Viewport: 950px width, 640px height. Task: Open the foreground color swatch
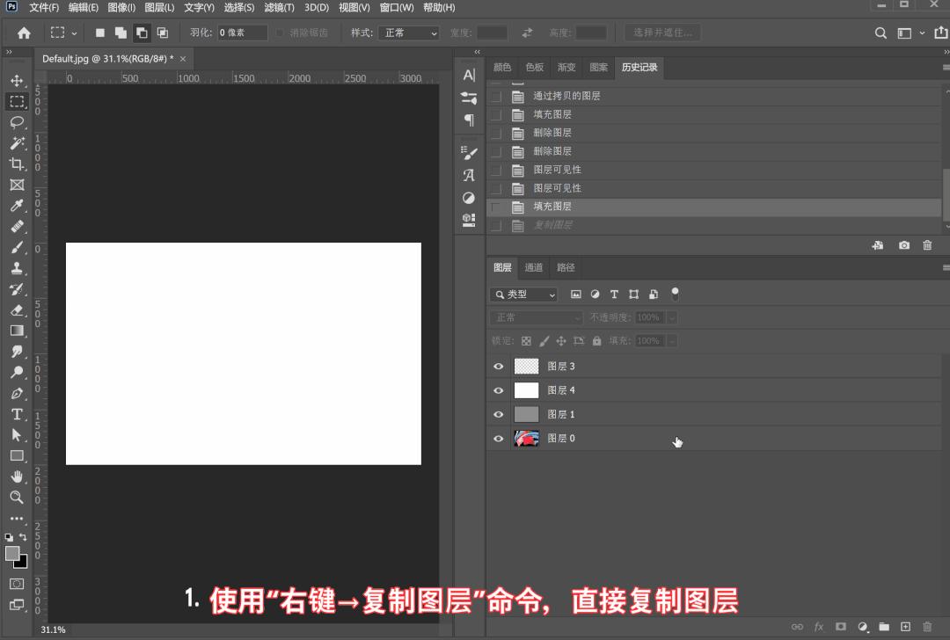tap(13, 554)
